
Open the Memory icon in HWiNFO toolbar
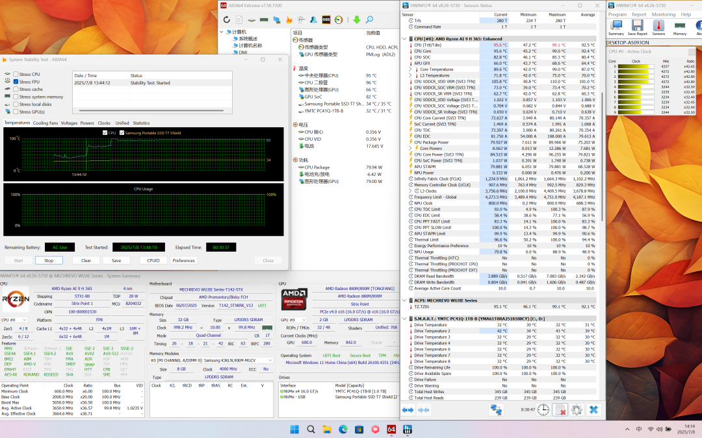tap(680, 28)
